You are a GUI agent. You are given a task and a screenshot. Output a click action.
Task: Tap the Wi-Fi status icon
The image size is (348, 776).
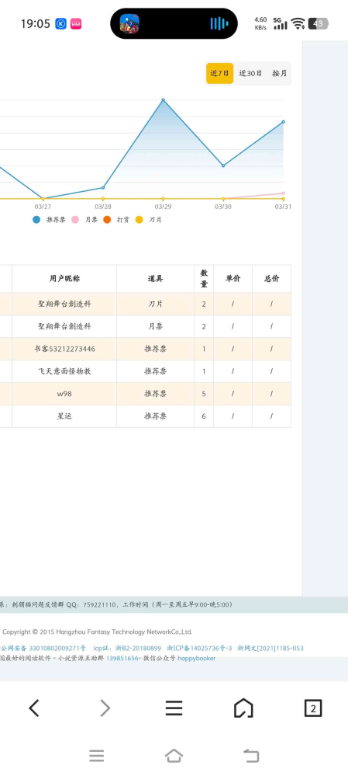click(x=298, y=23)
